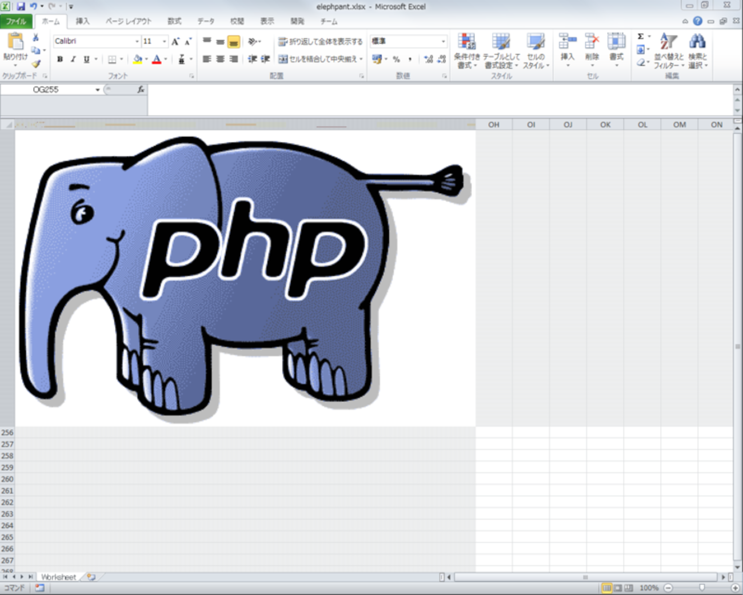Toggle italic formatting

[x=73, y=59]
